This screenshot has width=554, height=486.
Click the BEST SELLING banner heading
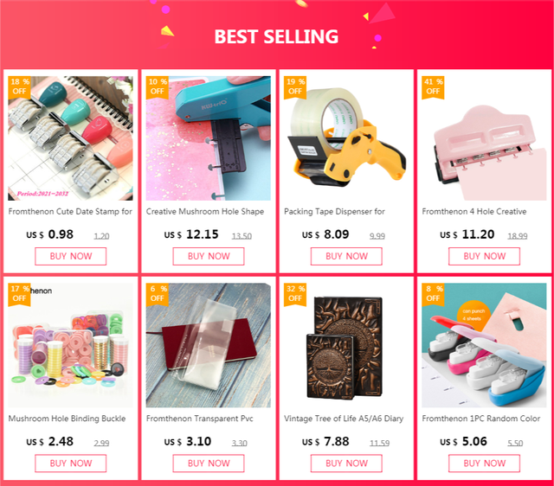coord(276,36)
